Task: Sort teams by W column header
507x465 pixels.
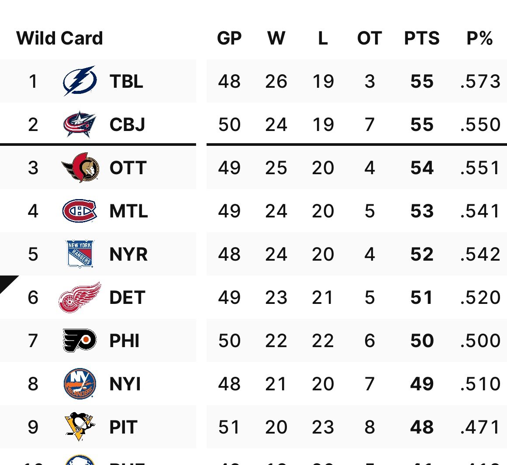Action: (276, 38)
